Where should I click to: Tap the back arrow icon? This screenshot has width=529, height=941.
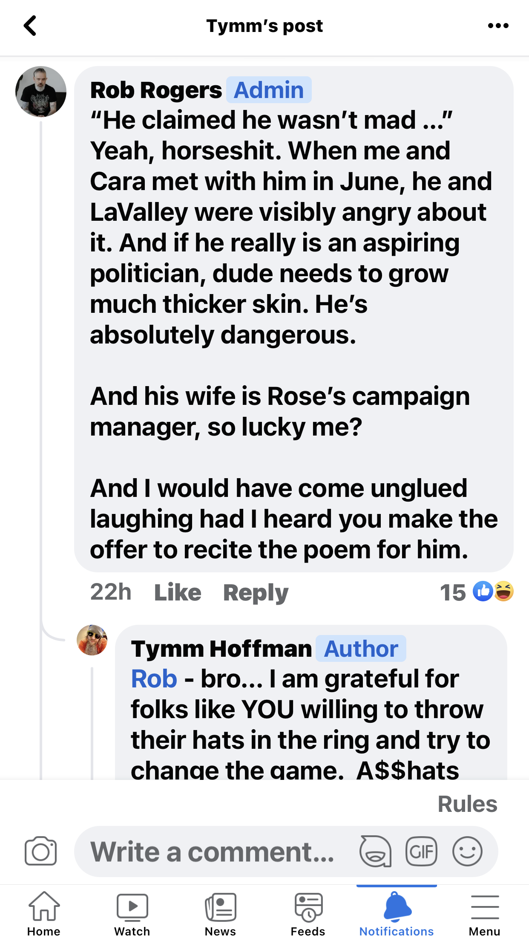30,26
